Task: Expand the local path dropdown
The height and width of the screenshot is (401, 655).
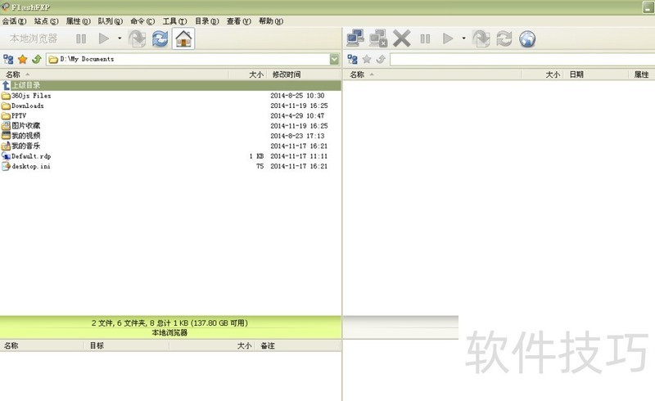Action: coord(334,59)
